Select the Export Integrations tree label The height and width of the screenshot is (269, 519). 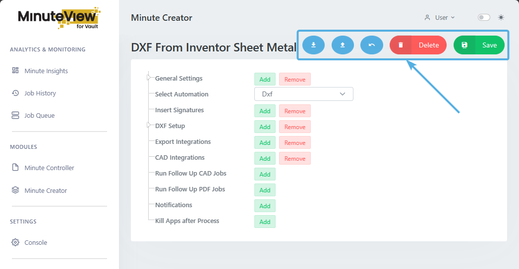183,141
